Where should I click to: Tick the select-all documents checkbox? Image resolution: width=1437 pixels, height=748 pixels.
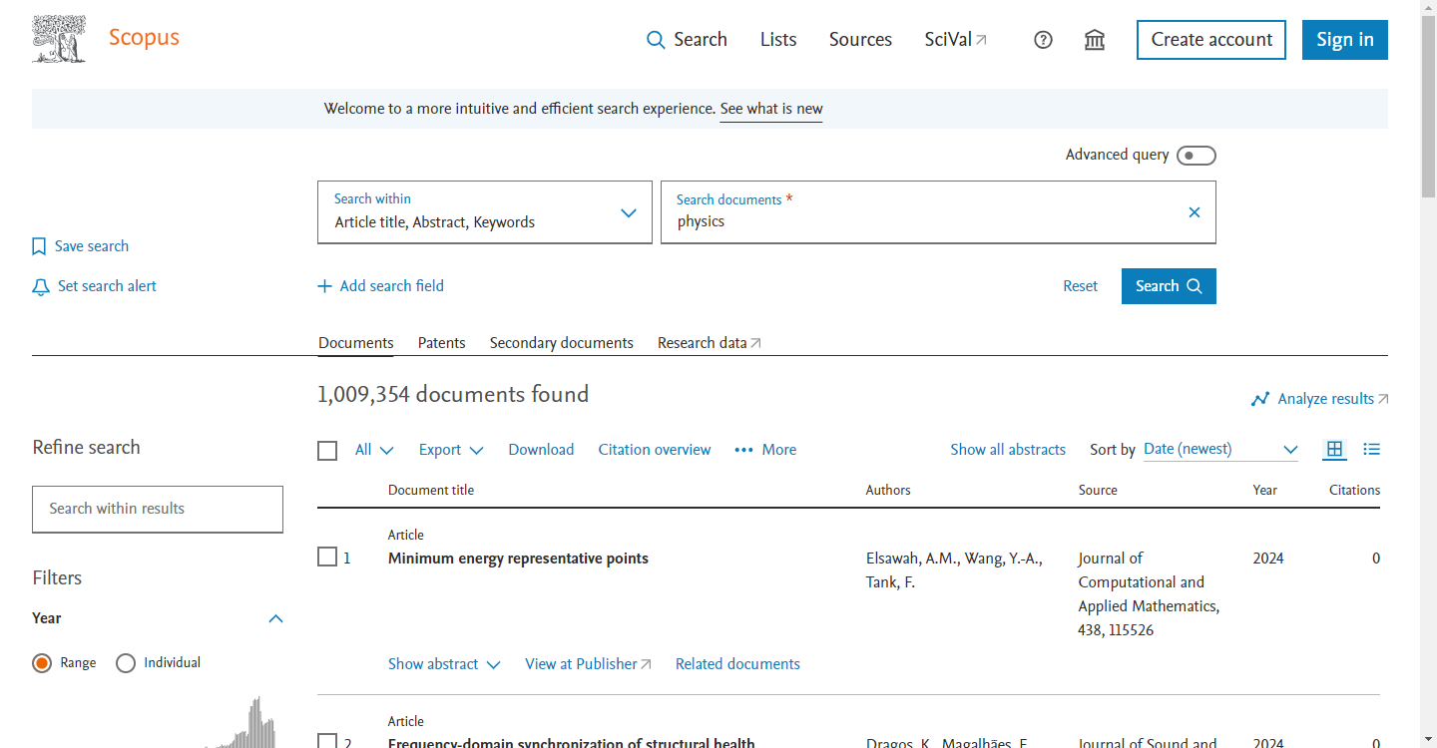coord(327,451)
